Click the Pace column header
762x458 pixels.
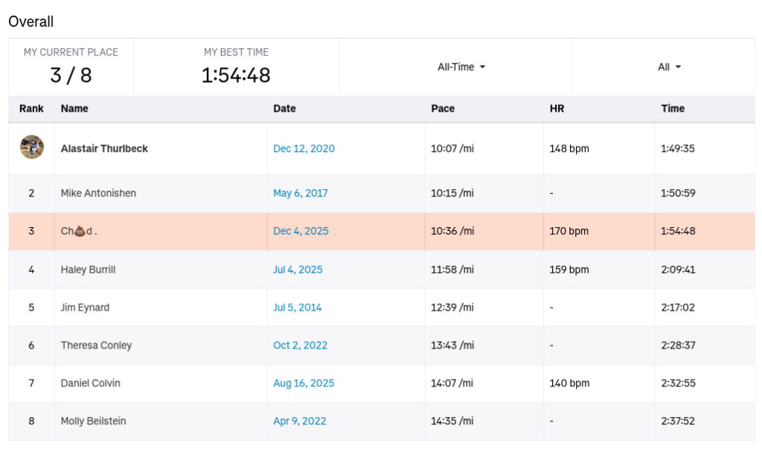coord(442,109)
